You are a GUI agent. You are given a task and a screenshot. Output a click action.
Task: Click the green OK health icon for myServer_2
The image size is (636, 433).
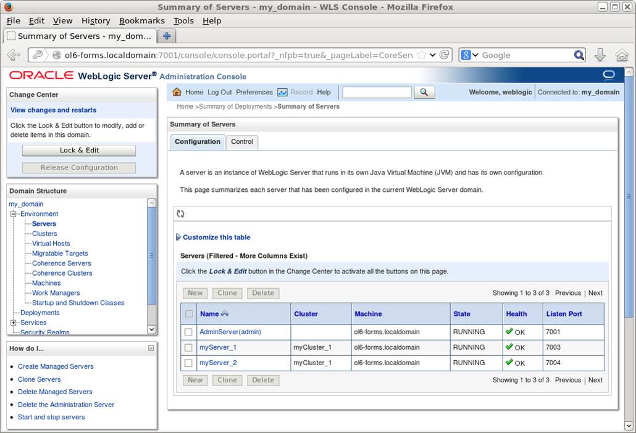[x=508, y=363]
